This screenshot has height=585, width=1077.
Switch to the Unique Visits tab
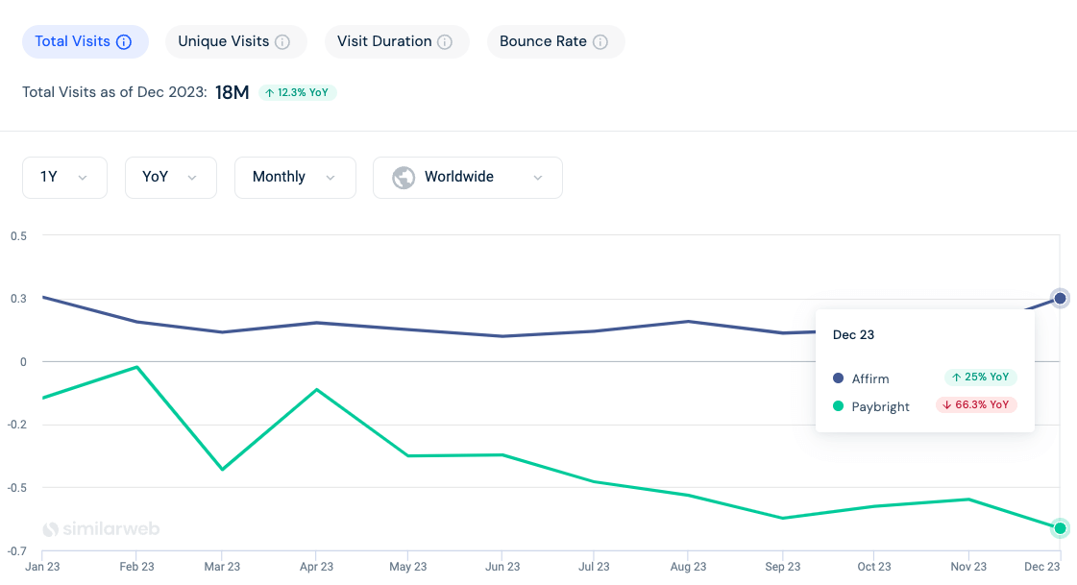tap(235, 41)
